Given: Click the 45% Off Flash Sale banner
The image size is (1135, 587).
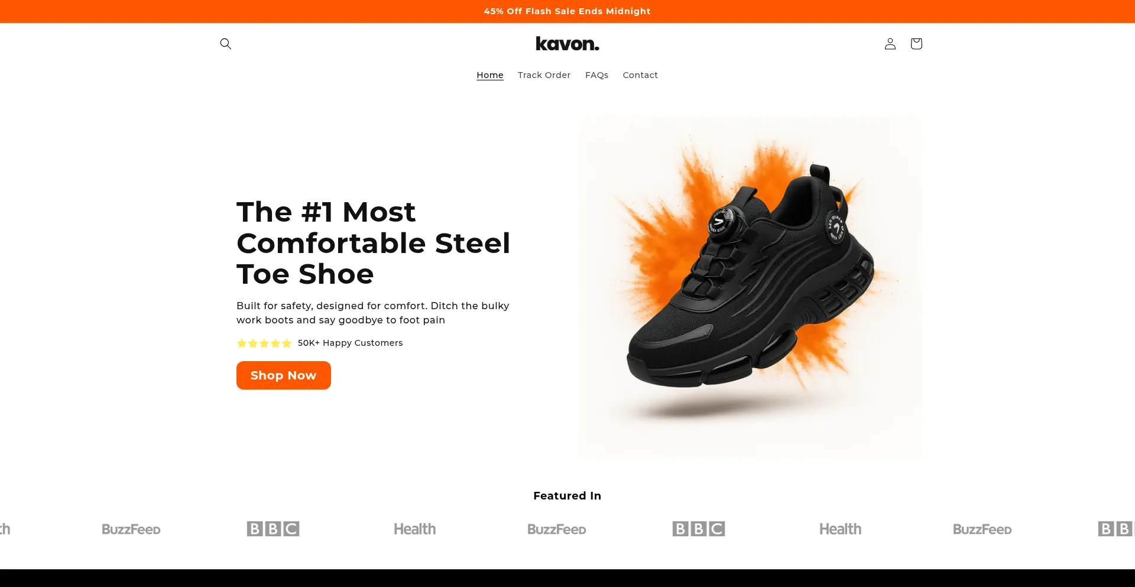Looking at the screenshot, I should pyautogui.click(x=567, y=11).
